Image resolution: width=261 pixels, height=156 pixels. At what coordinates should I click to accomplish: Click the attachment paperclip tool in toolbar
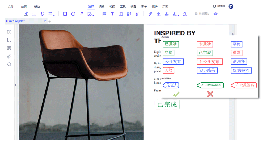pyautogui.click(x=137, y=14)
